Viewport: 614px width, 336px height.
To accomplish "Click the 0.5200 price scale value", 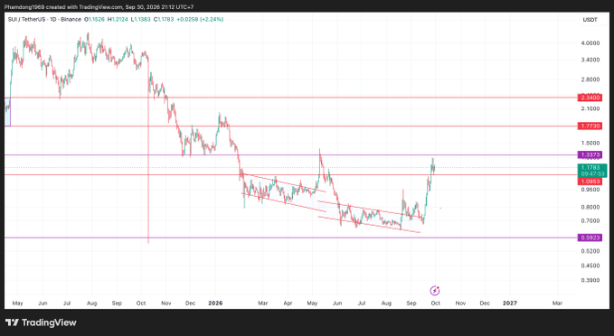I will [x=590, y=251].
